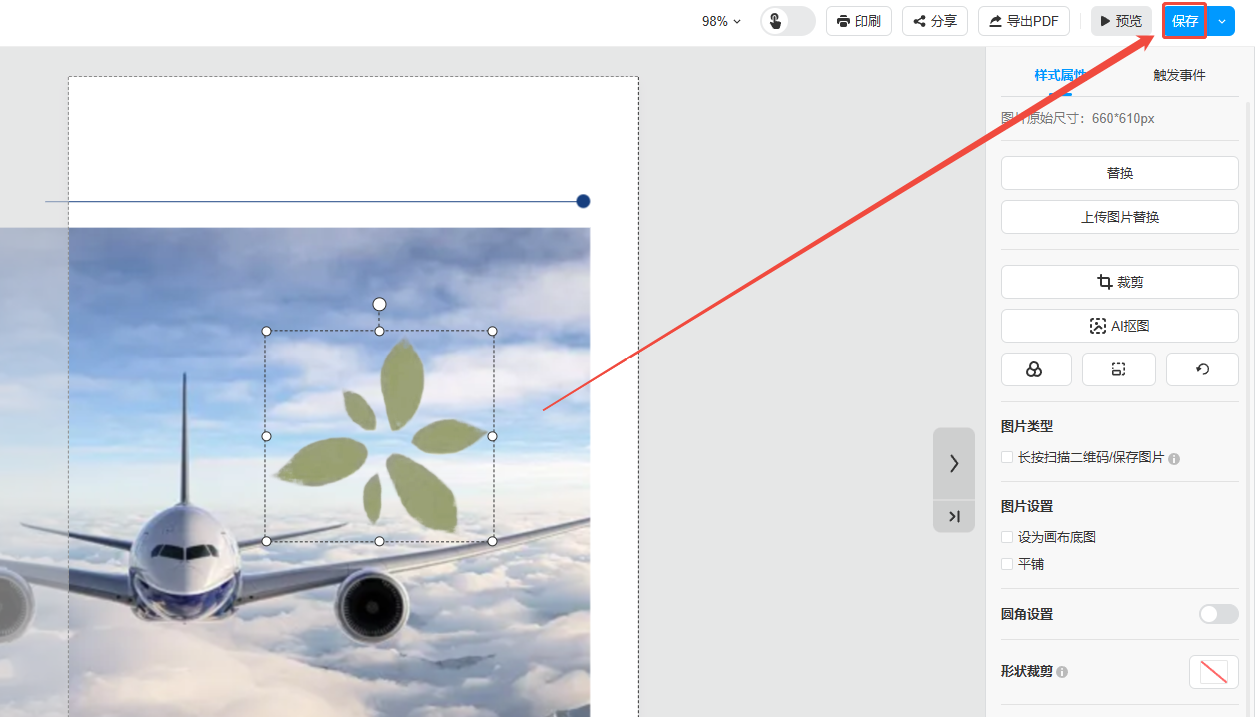Check the 平铺 tile checkbox
The image size is (1255, 717).
(1007, 564)
